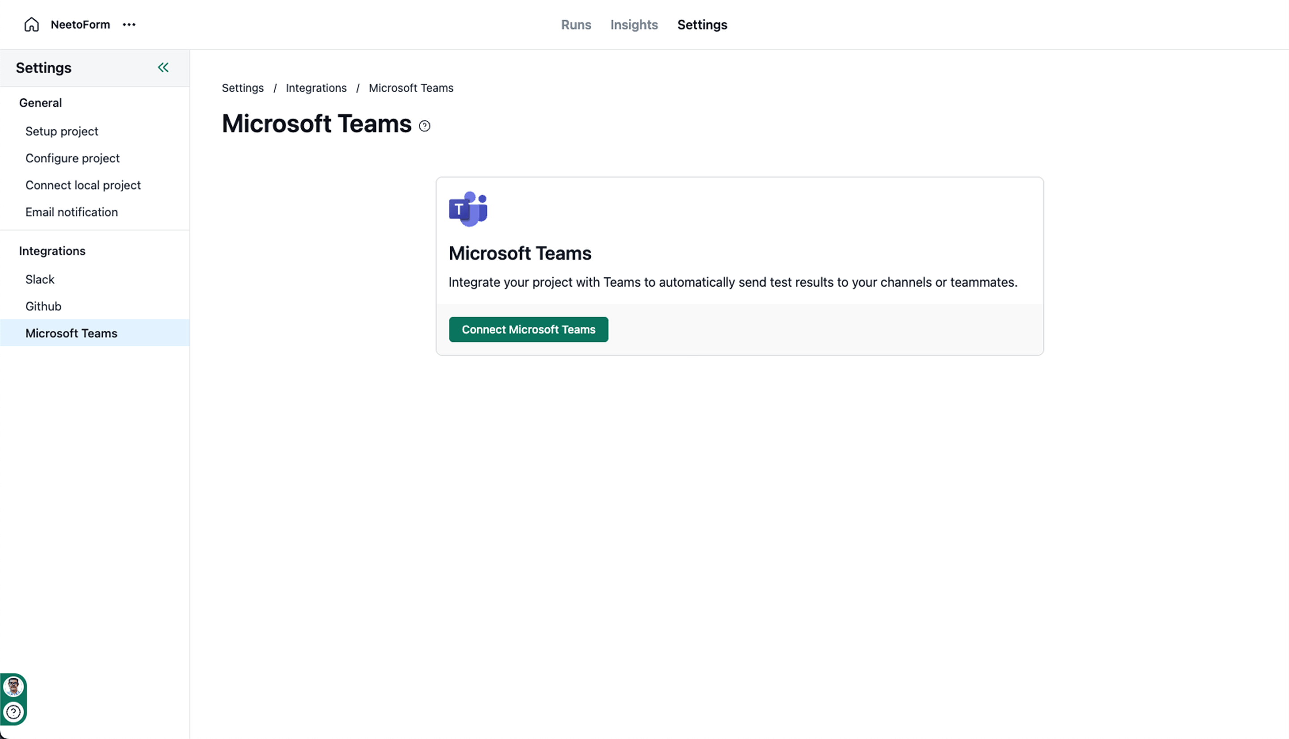Open Email notification settings

71,212
